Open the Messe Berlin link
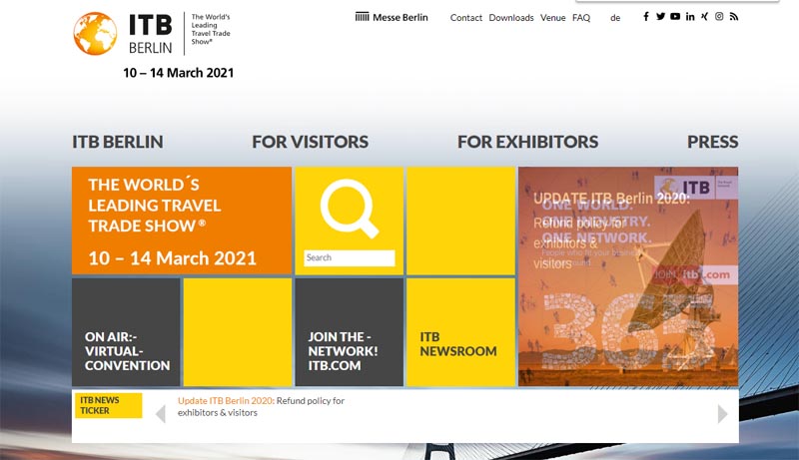 click(x=392, y=17)
